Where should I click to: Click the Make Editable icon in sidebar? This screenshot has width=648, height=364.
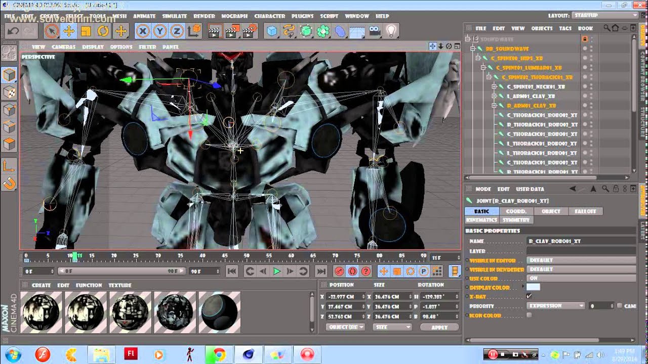pos(9,53)
